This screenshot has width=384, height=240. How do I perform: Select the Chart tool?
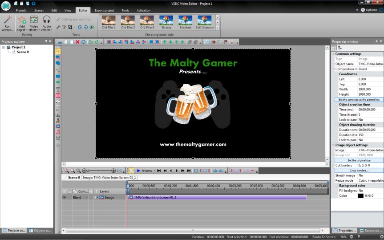pos(58,114)
